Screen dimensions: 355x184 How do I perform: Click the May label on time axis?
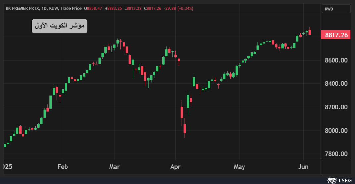tap(239, 167)
